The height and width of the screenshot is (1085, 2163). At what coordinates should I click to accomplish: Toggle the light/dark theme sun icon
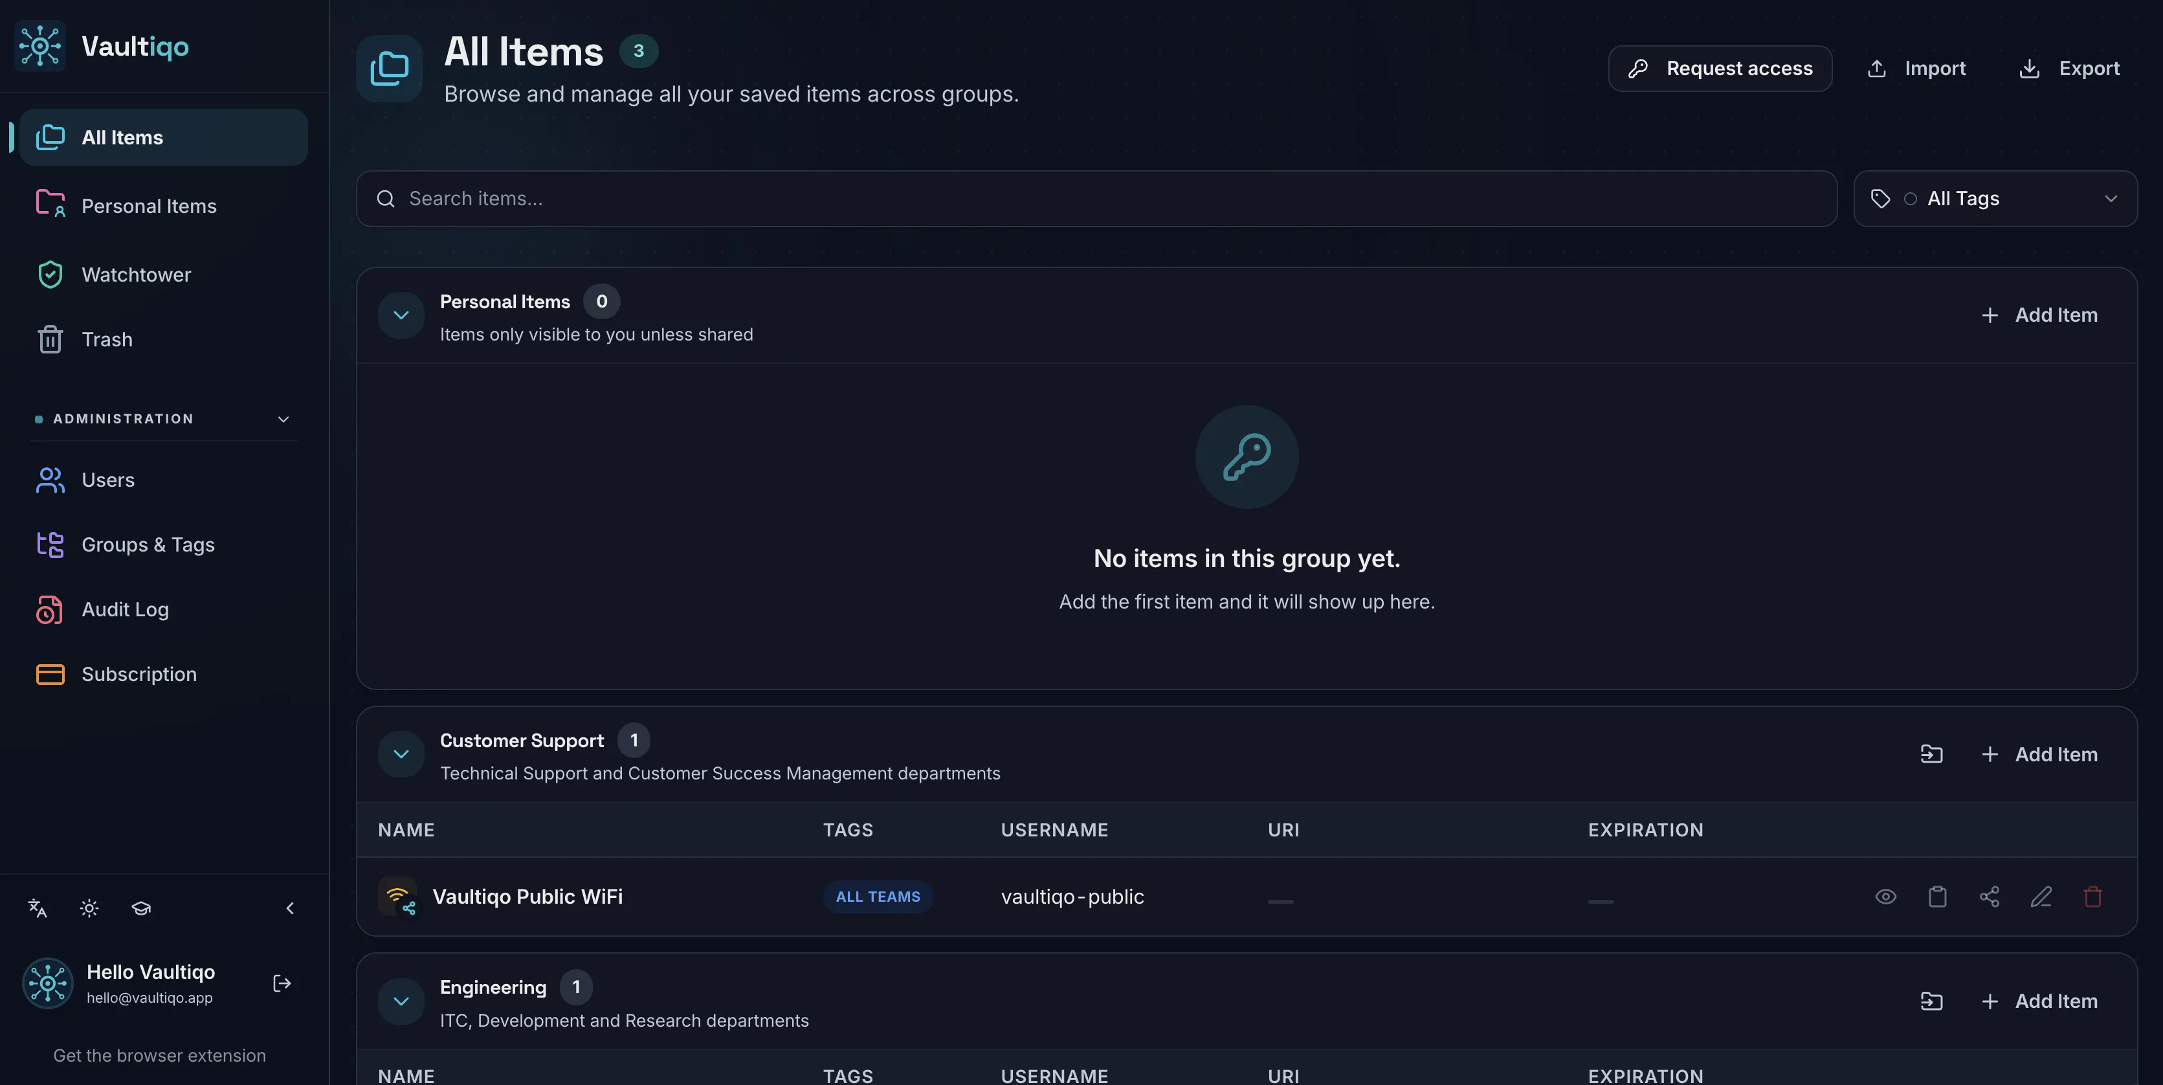pyautogui.click(x=89, y=908)
